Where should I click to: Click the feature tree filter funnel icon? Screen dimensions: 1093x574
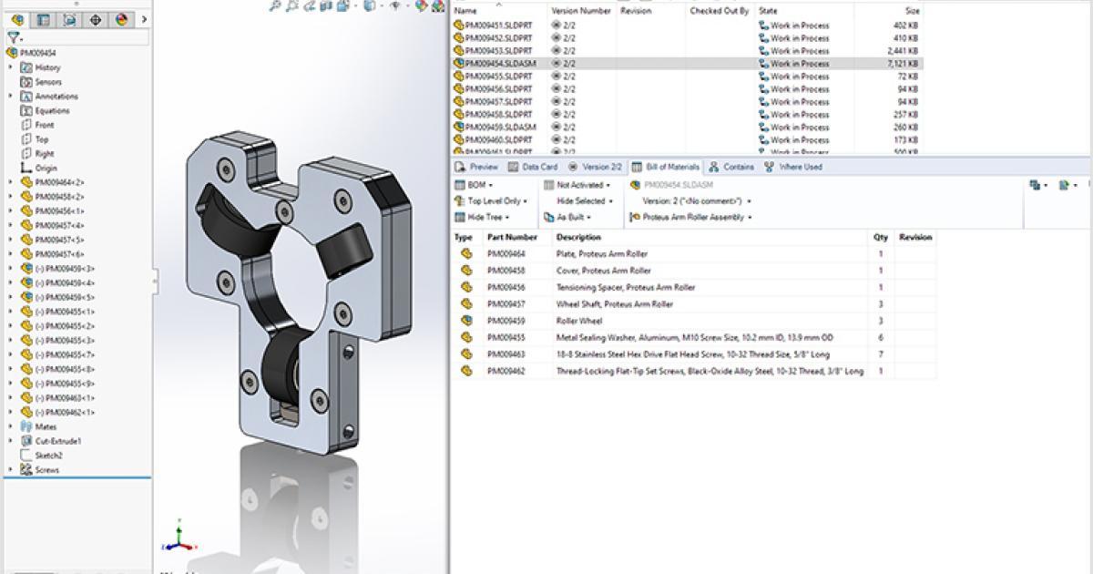13,37
